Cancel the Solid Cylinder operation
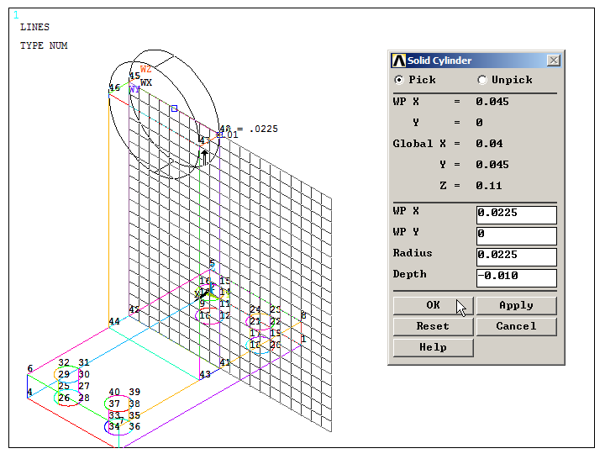Screen dimensions: 605x459 516,326
